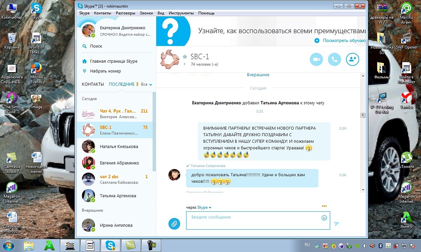This screenshot has width=421, height=252.
Task: Open the three dots options above message box
Action: point(324,206)
